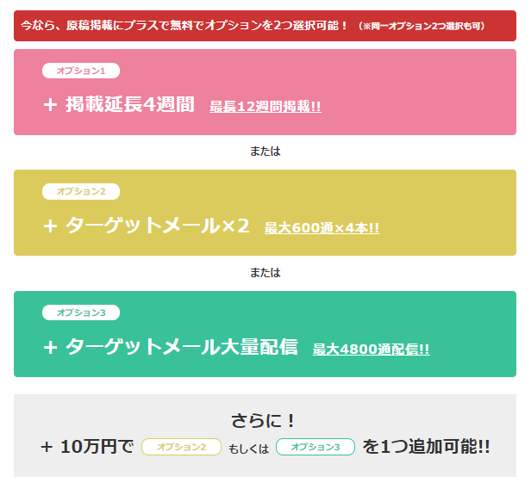Click the first または separator text
The height and width of the screenshot is (489, 531).
[265, 152]
